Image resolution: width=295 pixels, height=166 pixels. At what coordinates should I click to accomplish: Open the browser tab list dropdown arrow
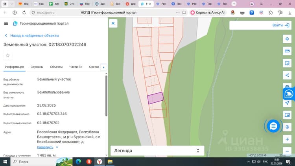(x=11, y=4)
